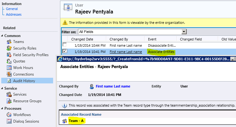The height and width of the screenshot is (127, 236).
Task: Open Workflows under Processes
Action: click(x=22, y=115)
